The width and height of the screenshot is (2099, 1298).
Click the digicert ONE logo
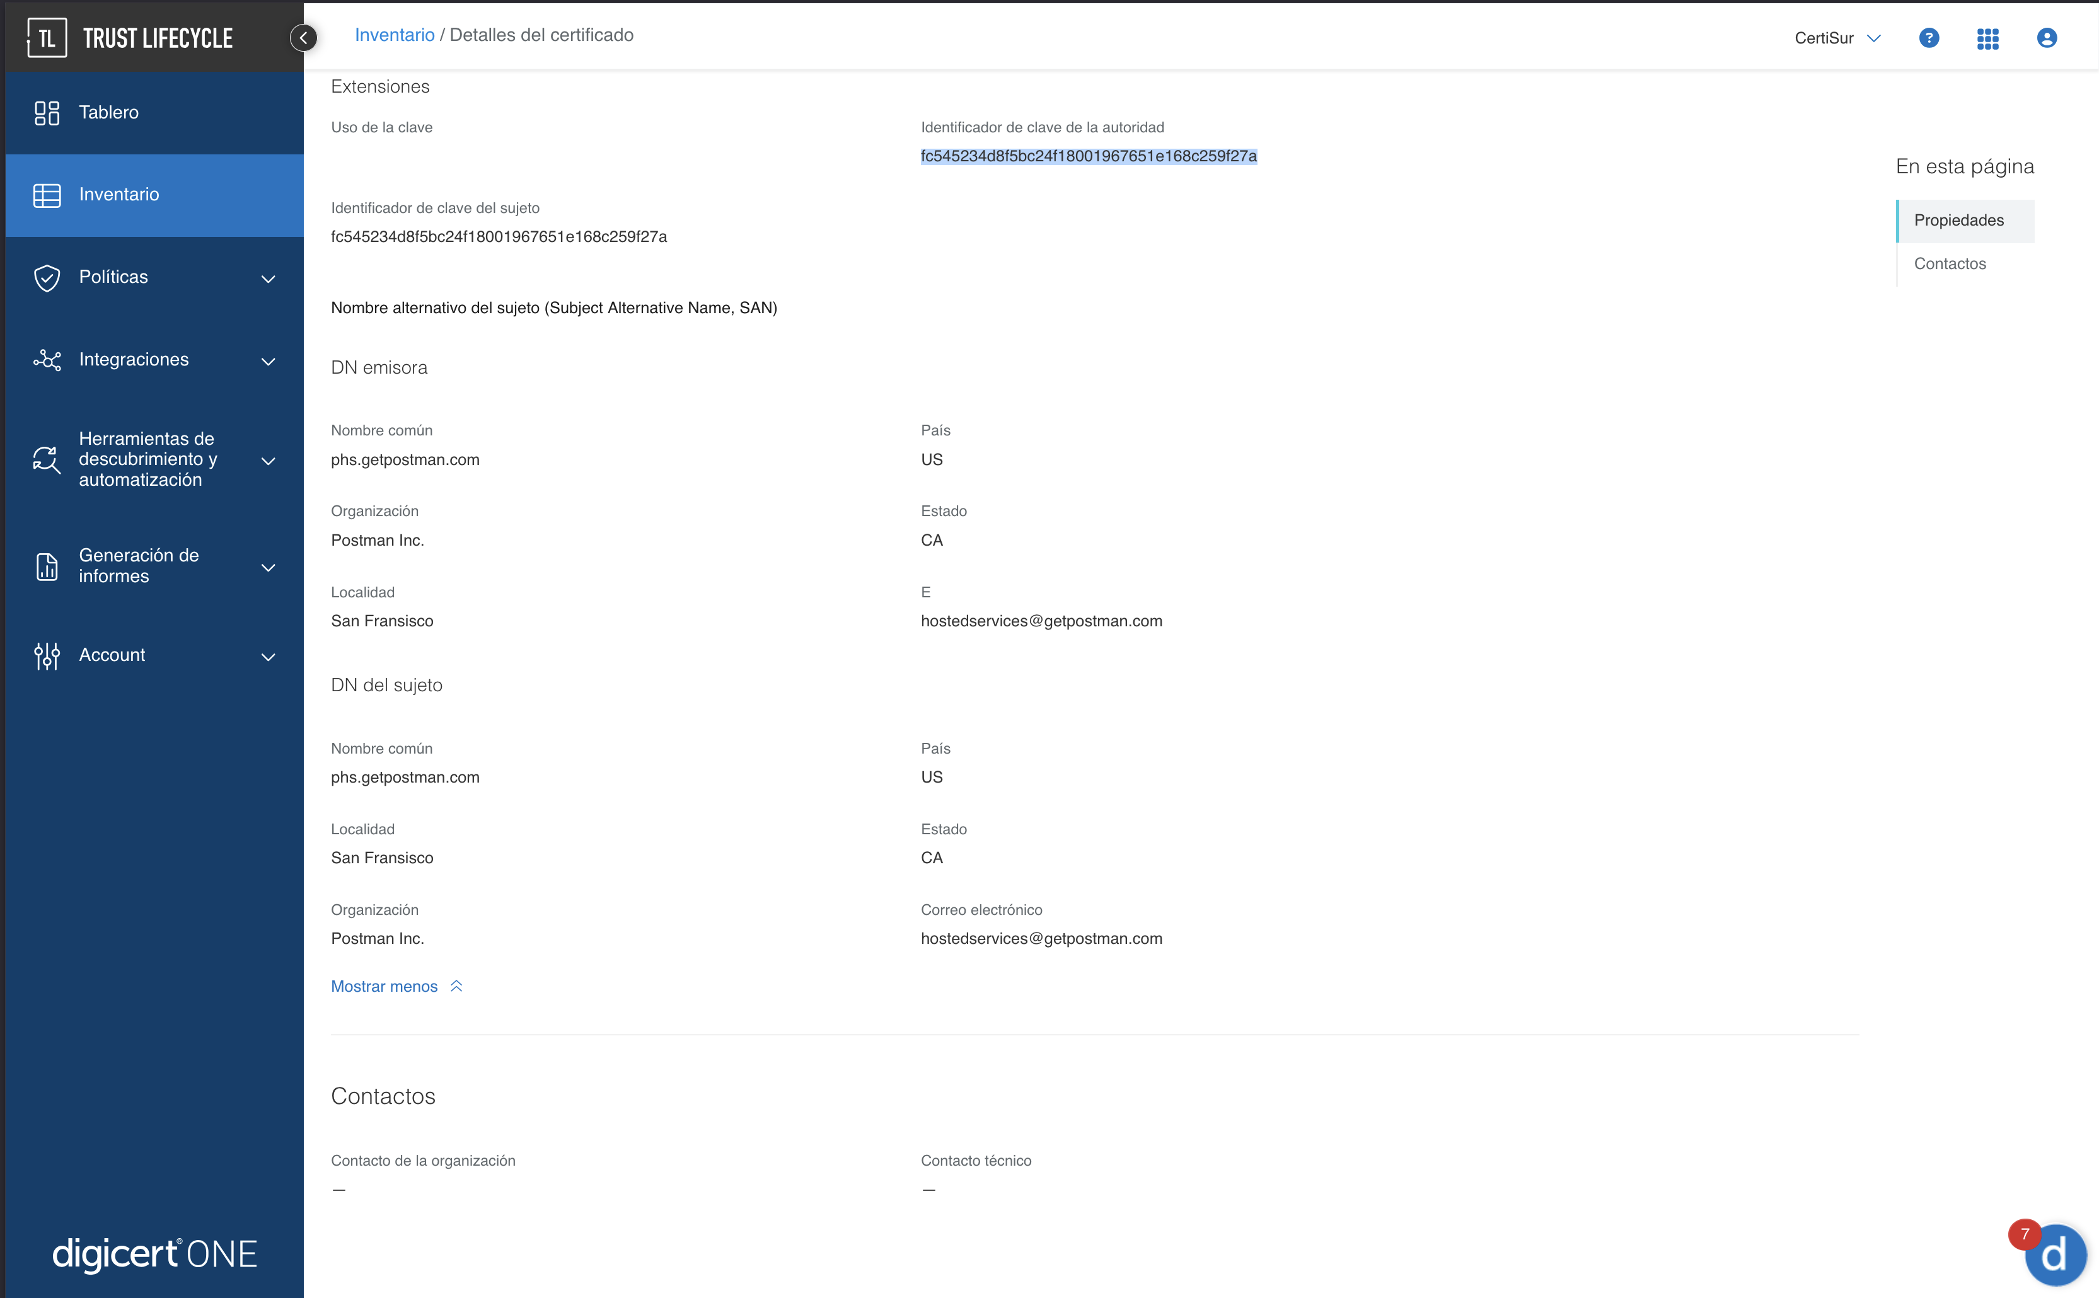pos(154,1255)
